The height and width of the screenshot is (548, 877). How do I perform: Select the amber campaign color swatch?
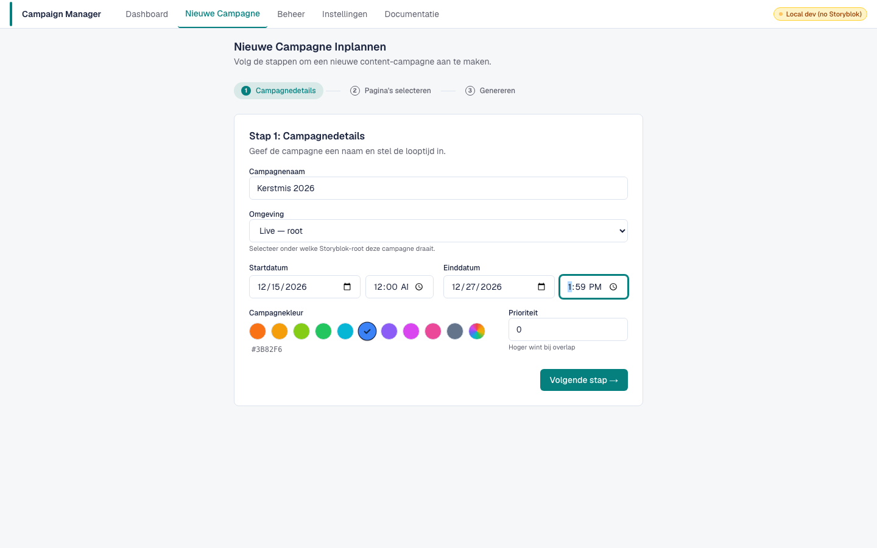[280, 331]
